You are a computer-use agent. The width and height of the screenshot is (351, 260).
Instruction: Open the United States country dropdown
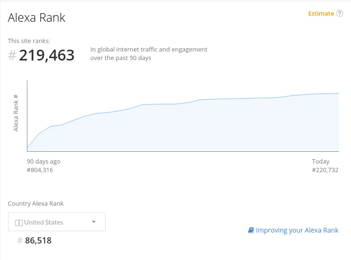[57, 222]
